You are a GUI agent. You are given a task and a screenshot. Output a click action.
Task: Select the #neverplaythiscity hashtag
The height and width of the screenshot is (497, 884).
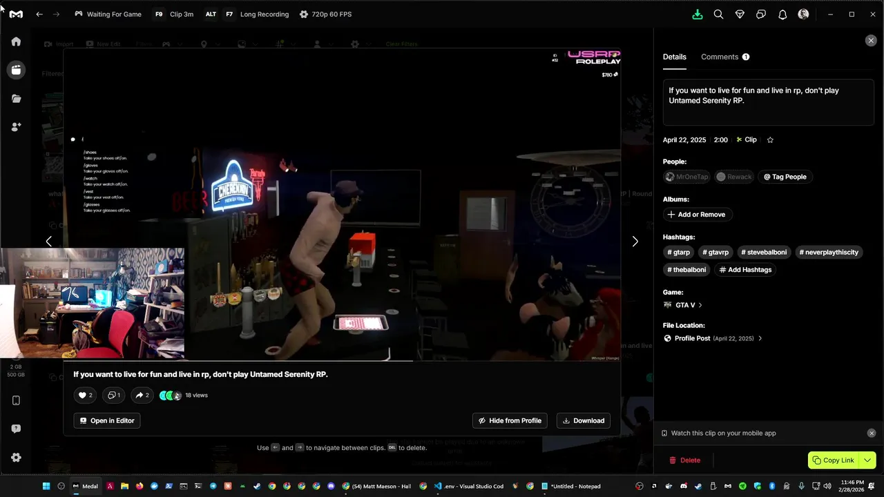pos(829,252)
